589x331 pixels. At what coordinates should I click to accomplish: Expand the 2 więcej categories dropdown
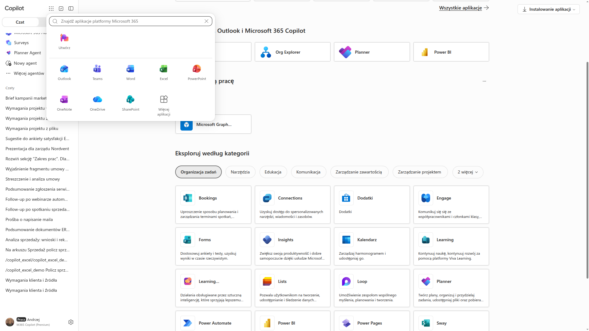tap(468, 172)
